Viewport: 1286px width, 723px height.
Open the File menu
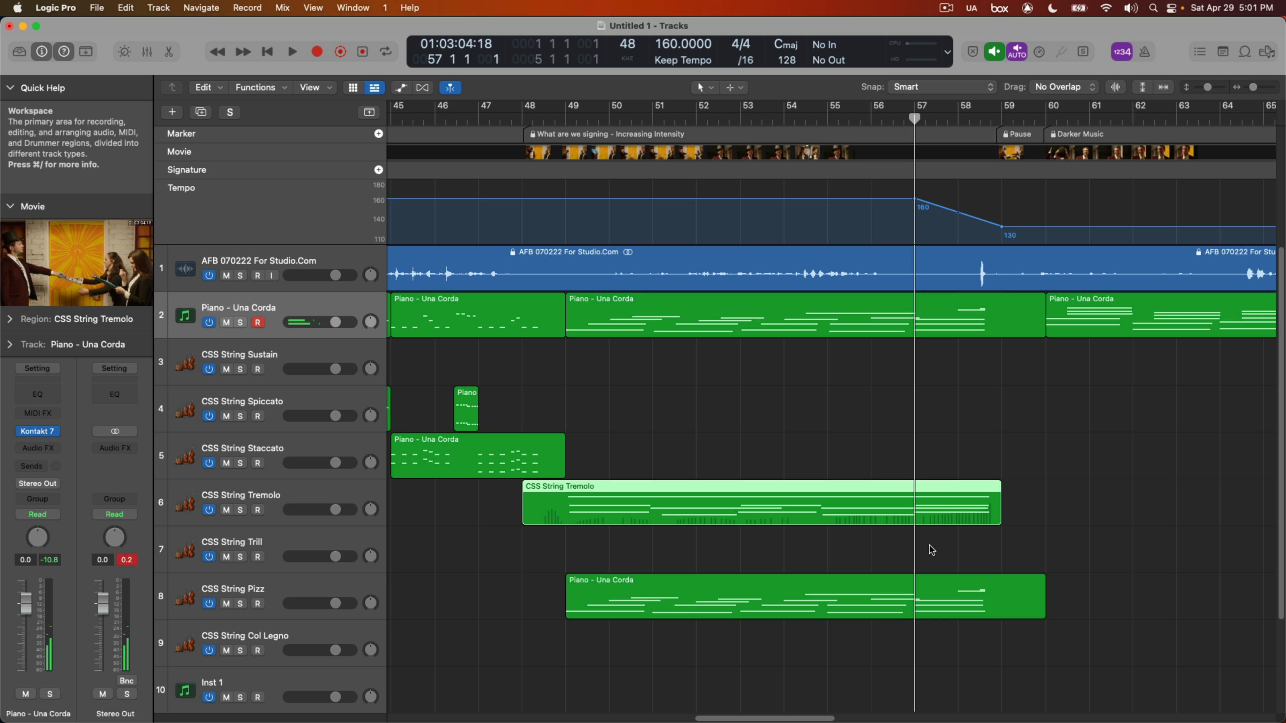pos(97,7)
